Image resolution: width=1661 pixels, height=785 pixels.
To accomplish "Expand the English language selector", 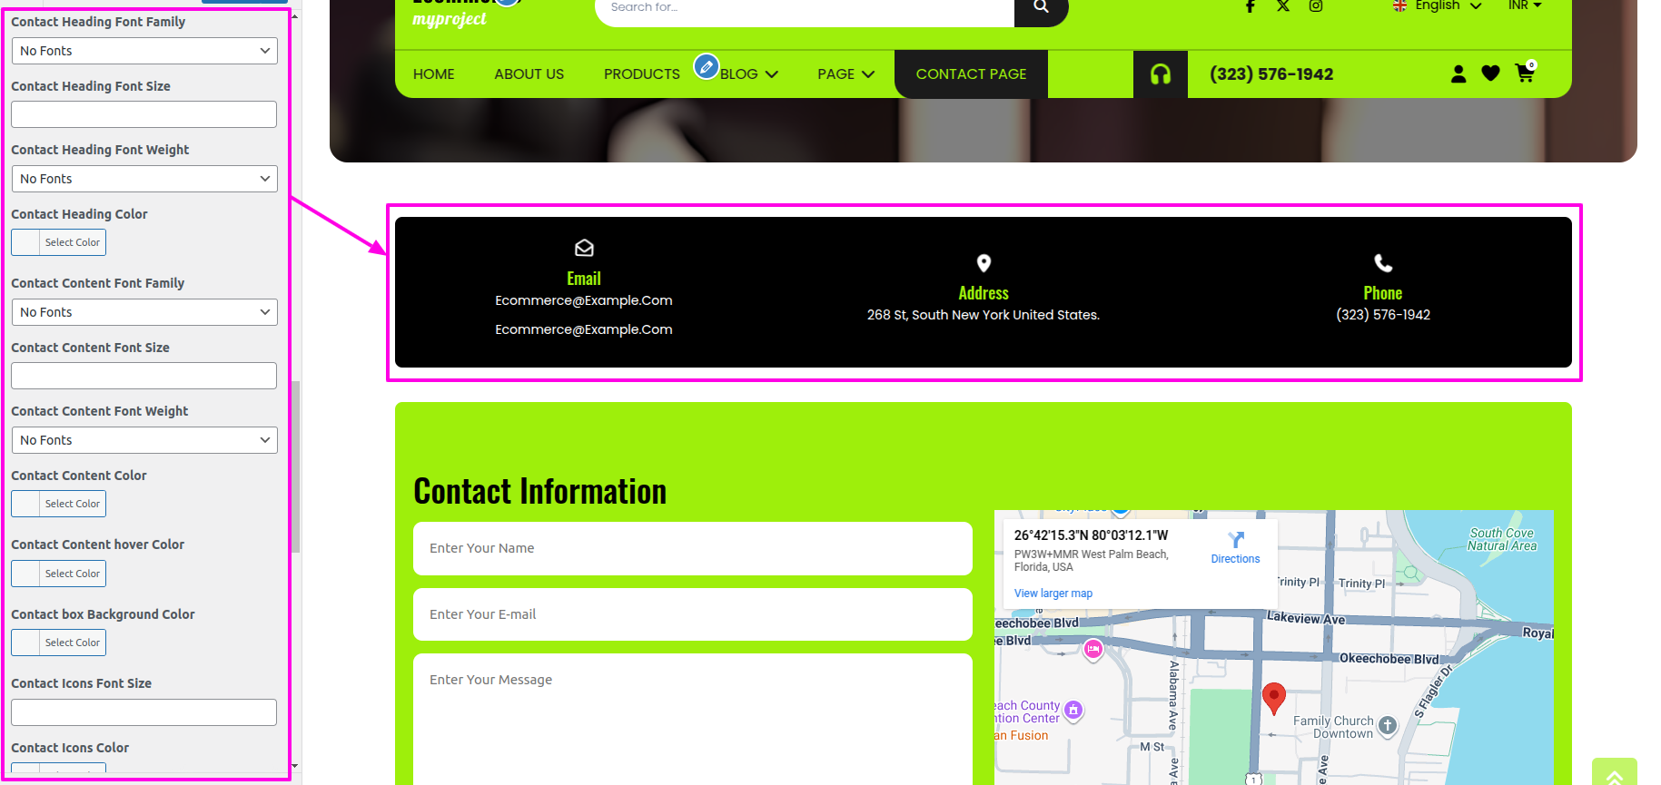I will pyautogui.click(x=1438, y=6).
